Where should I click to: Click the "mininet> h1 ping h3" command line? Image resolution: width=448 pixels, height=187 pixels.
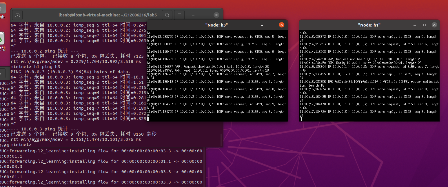point(35,67)
